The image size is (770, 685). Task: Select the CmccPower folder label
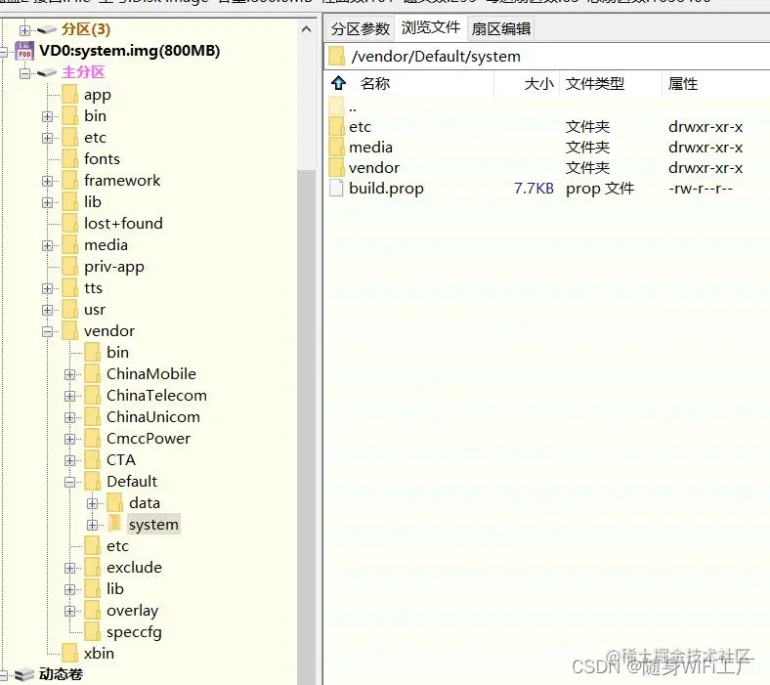click(x=149, y=438)
